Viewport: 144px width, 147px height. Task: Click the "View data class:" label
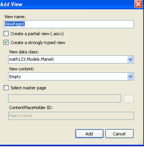click(24, 52)
